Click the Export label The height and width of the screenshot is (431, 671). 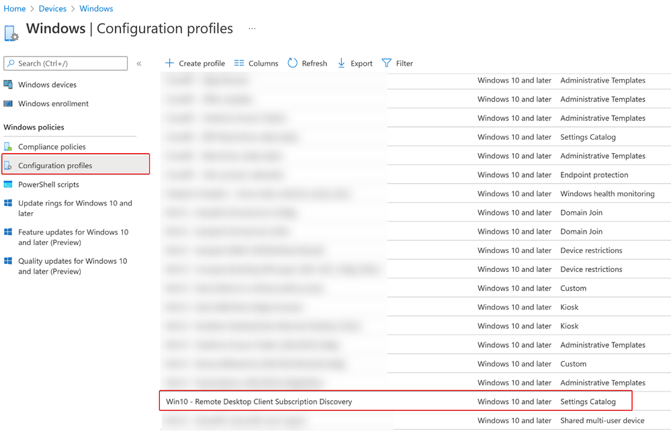(361, 63)
